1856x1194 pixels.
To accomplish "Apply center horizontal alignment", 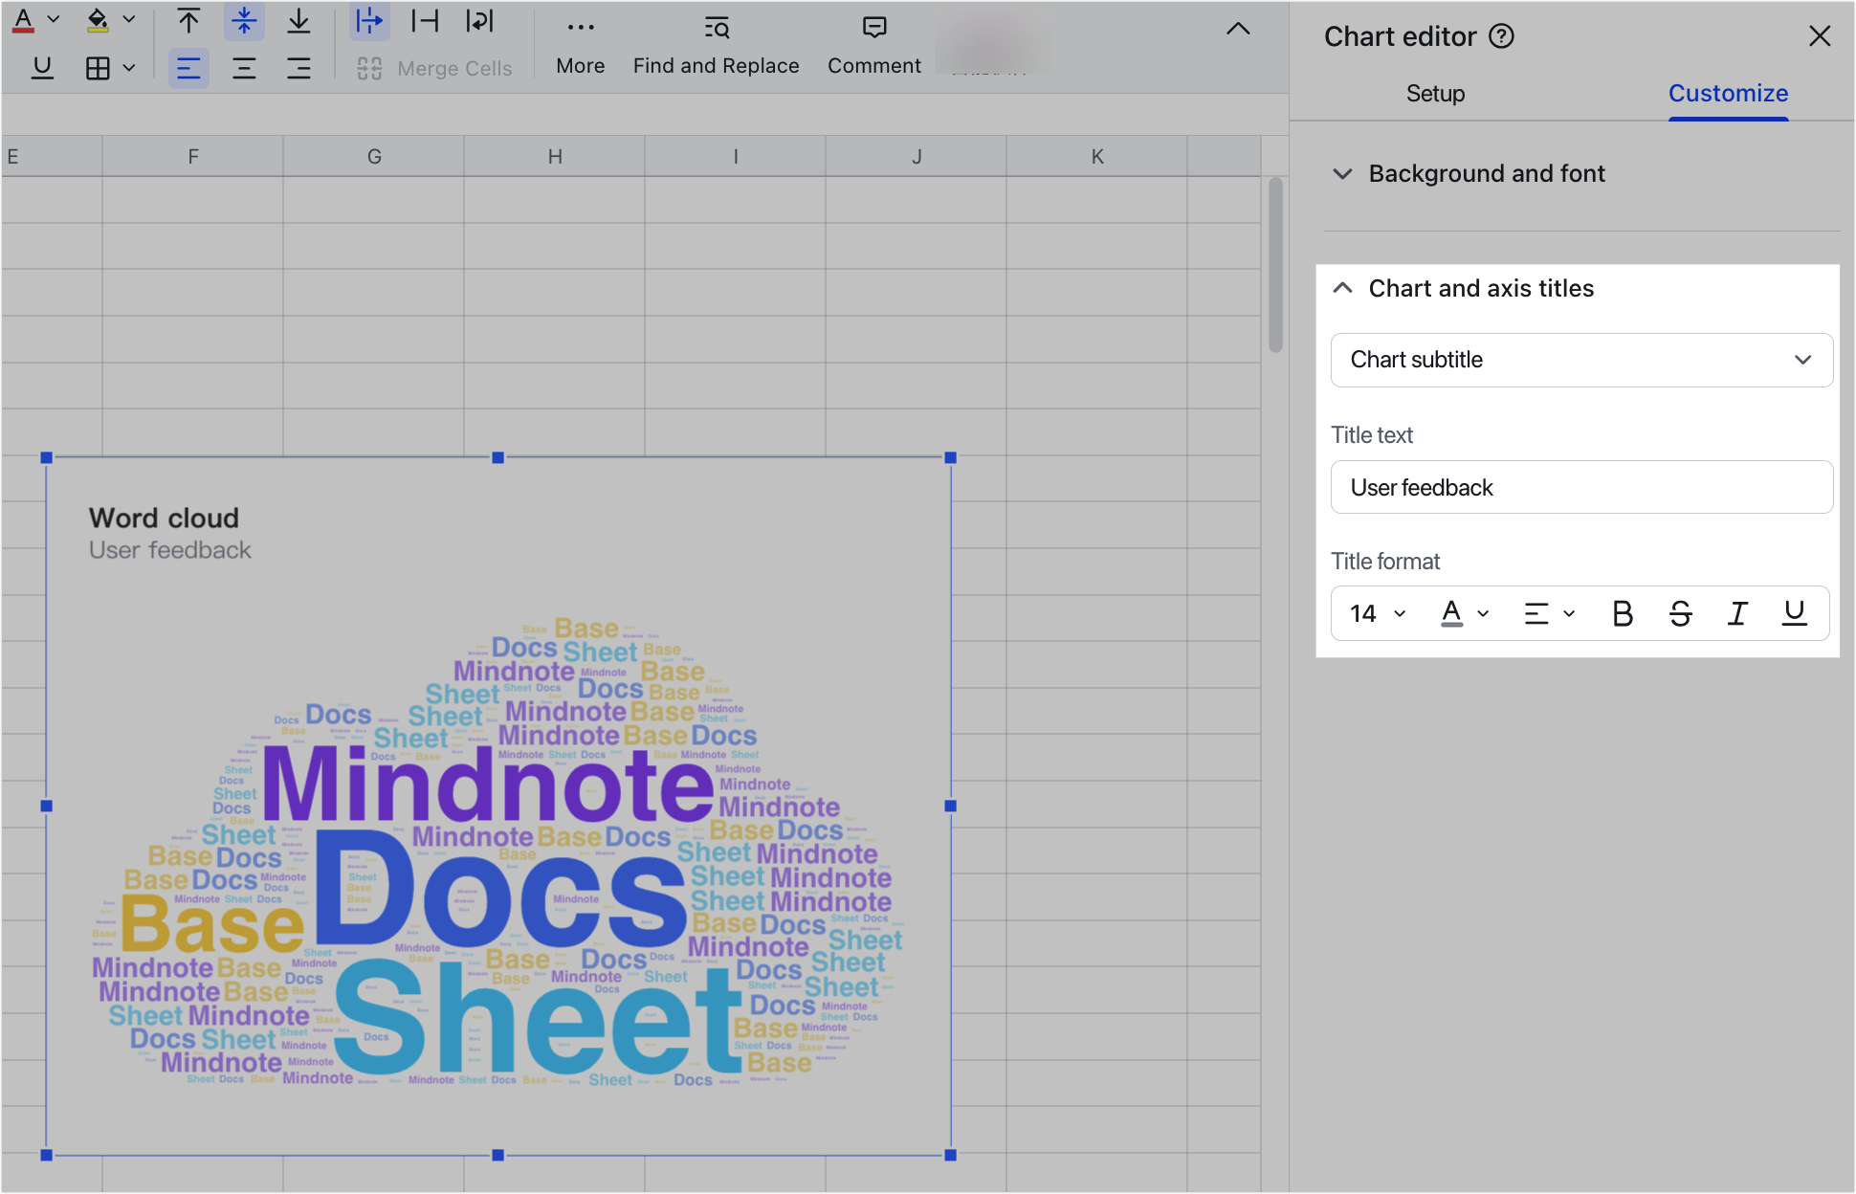I will [245, 68].
